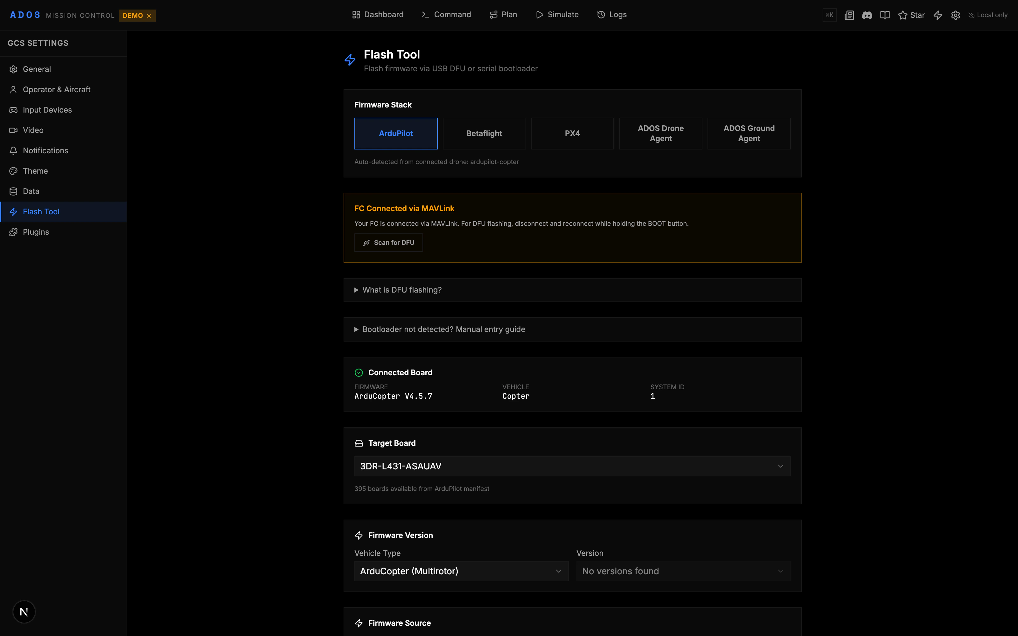
Task: Click the GCS SETTINGS sidebar title
Action: tap(38, 43)
